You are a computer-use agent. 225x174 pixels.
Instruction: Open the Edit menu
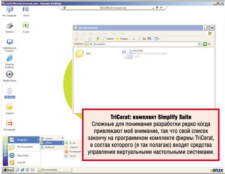click(x=84, y=33)
